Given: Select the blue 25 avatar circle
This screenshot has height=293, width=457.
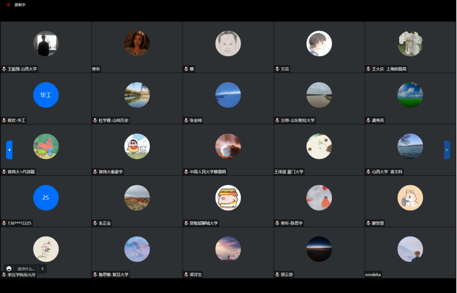Looking at the screenshot, I should pos(46,198).
